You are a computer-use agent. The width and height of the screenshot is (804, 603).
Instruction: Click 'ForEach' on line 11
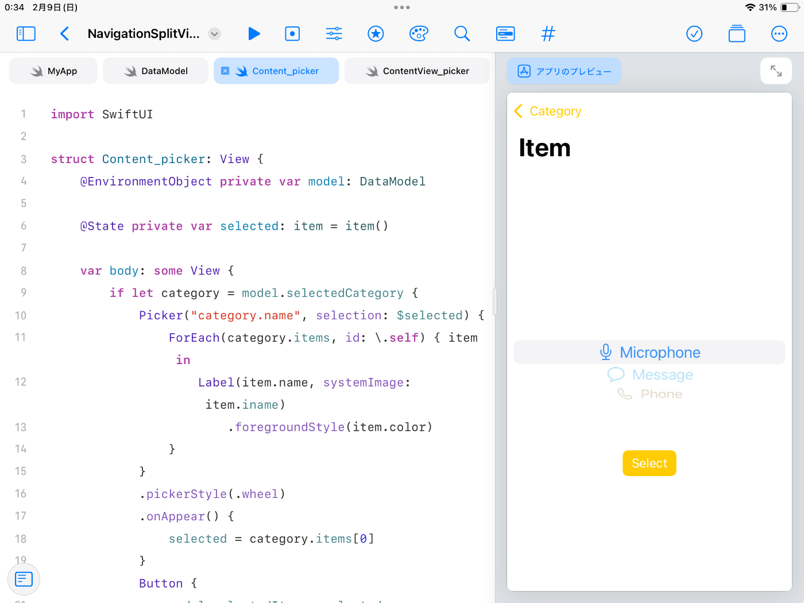coord(194,338)
